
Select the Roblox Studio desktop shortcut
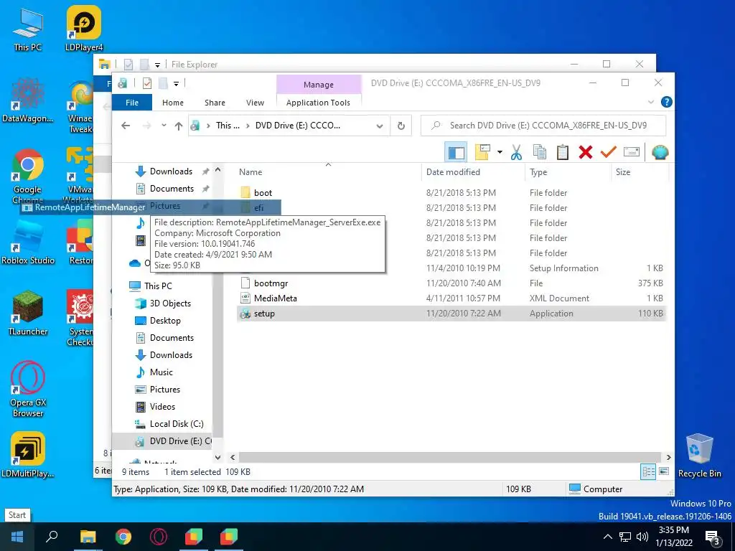click(x=28, y=242)
